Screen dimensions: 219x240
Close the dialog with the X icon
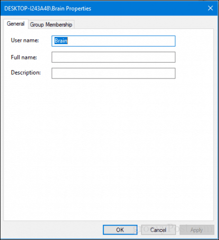click(x=210, y=8)
